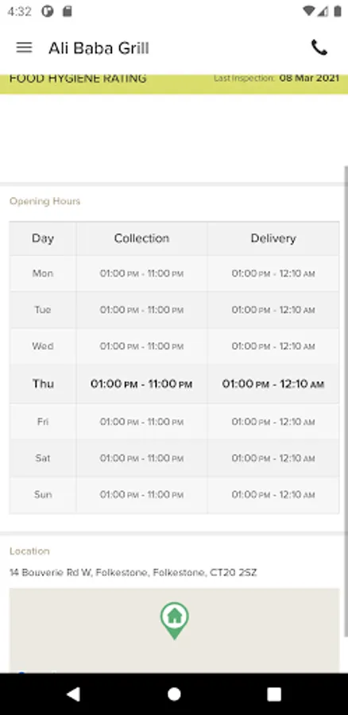
Task: Open recent apps square button
Action: (274, 694)
